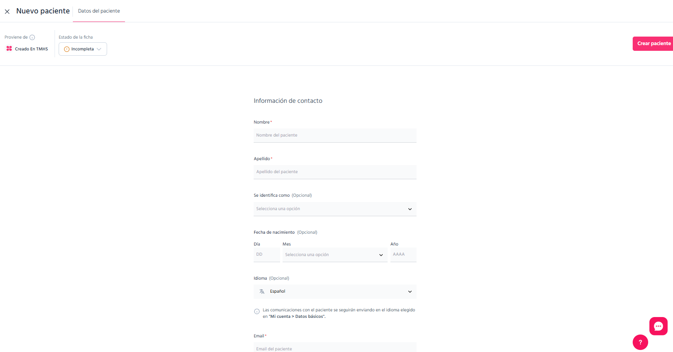Image resolution: width=673 pixels, height=352 pixels.
Task: Click the Incompleta status clock icon
Action: [x=67, y=49]
